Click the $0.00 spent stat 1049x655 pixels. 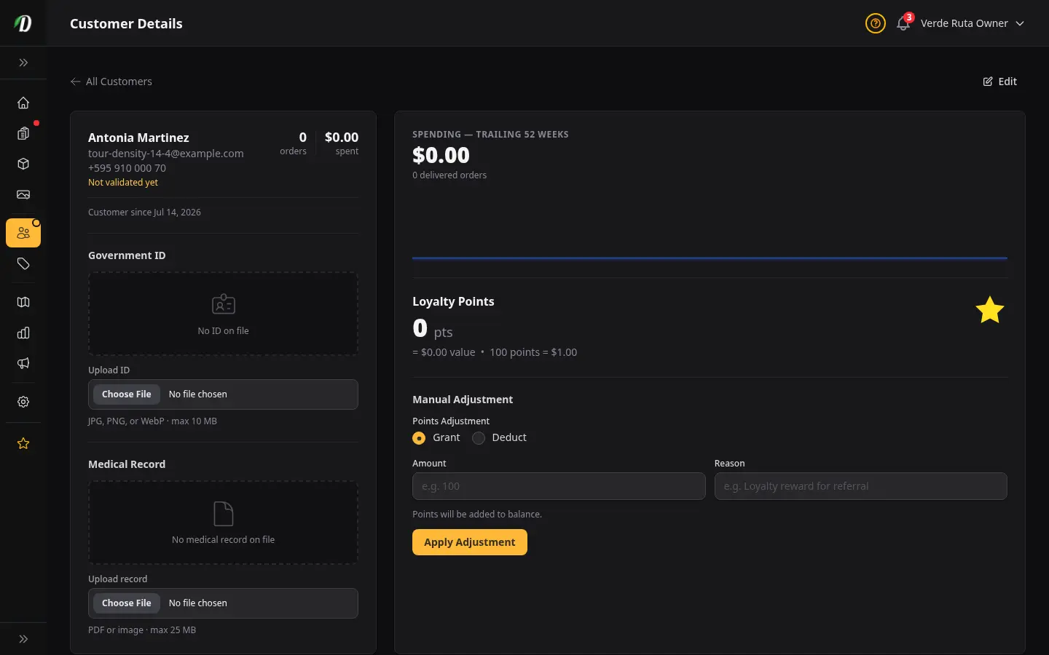342,143
